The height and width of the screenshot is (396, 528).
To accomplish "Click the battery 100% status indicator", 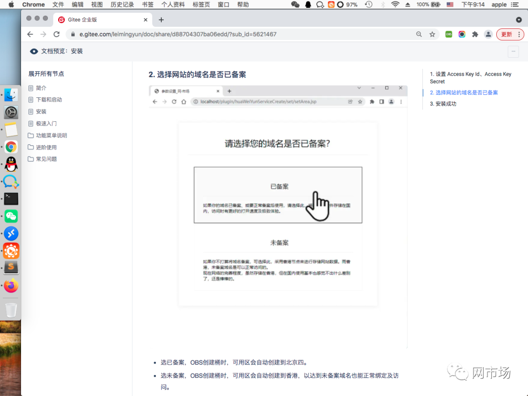I will 428,4.
